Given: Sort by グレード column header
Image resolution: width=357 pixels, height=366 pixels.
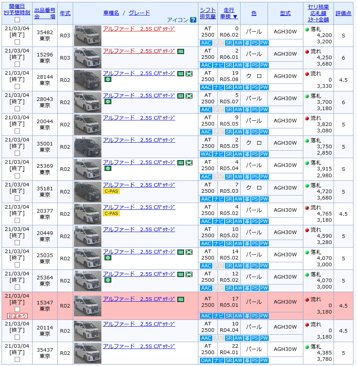Looking at the screenshot, I should [x=140, y=13].
